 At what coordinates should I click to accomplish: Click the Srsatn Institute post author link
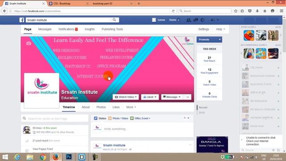114,145
